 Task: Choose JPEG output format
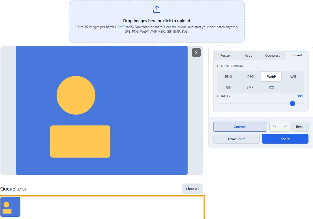pos(250,76)
